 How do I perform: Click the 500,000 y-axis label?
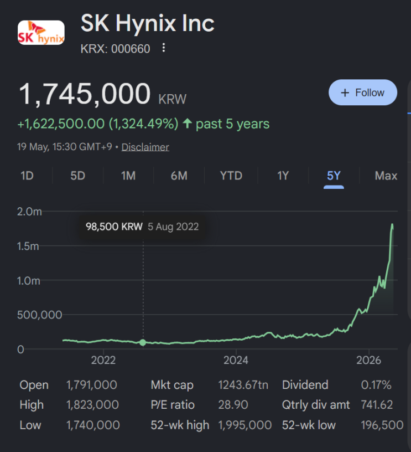pyautogui.click(x=39, y=315)
